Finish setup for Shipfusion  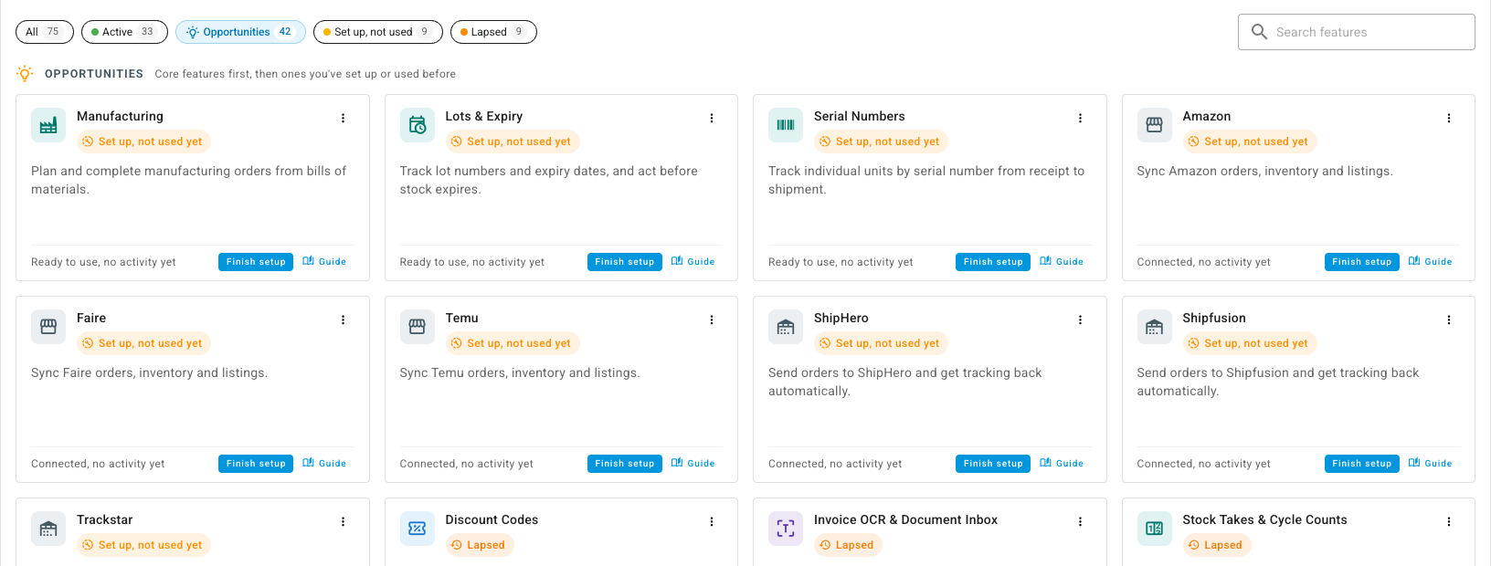pos(1362,464)
